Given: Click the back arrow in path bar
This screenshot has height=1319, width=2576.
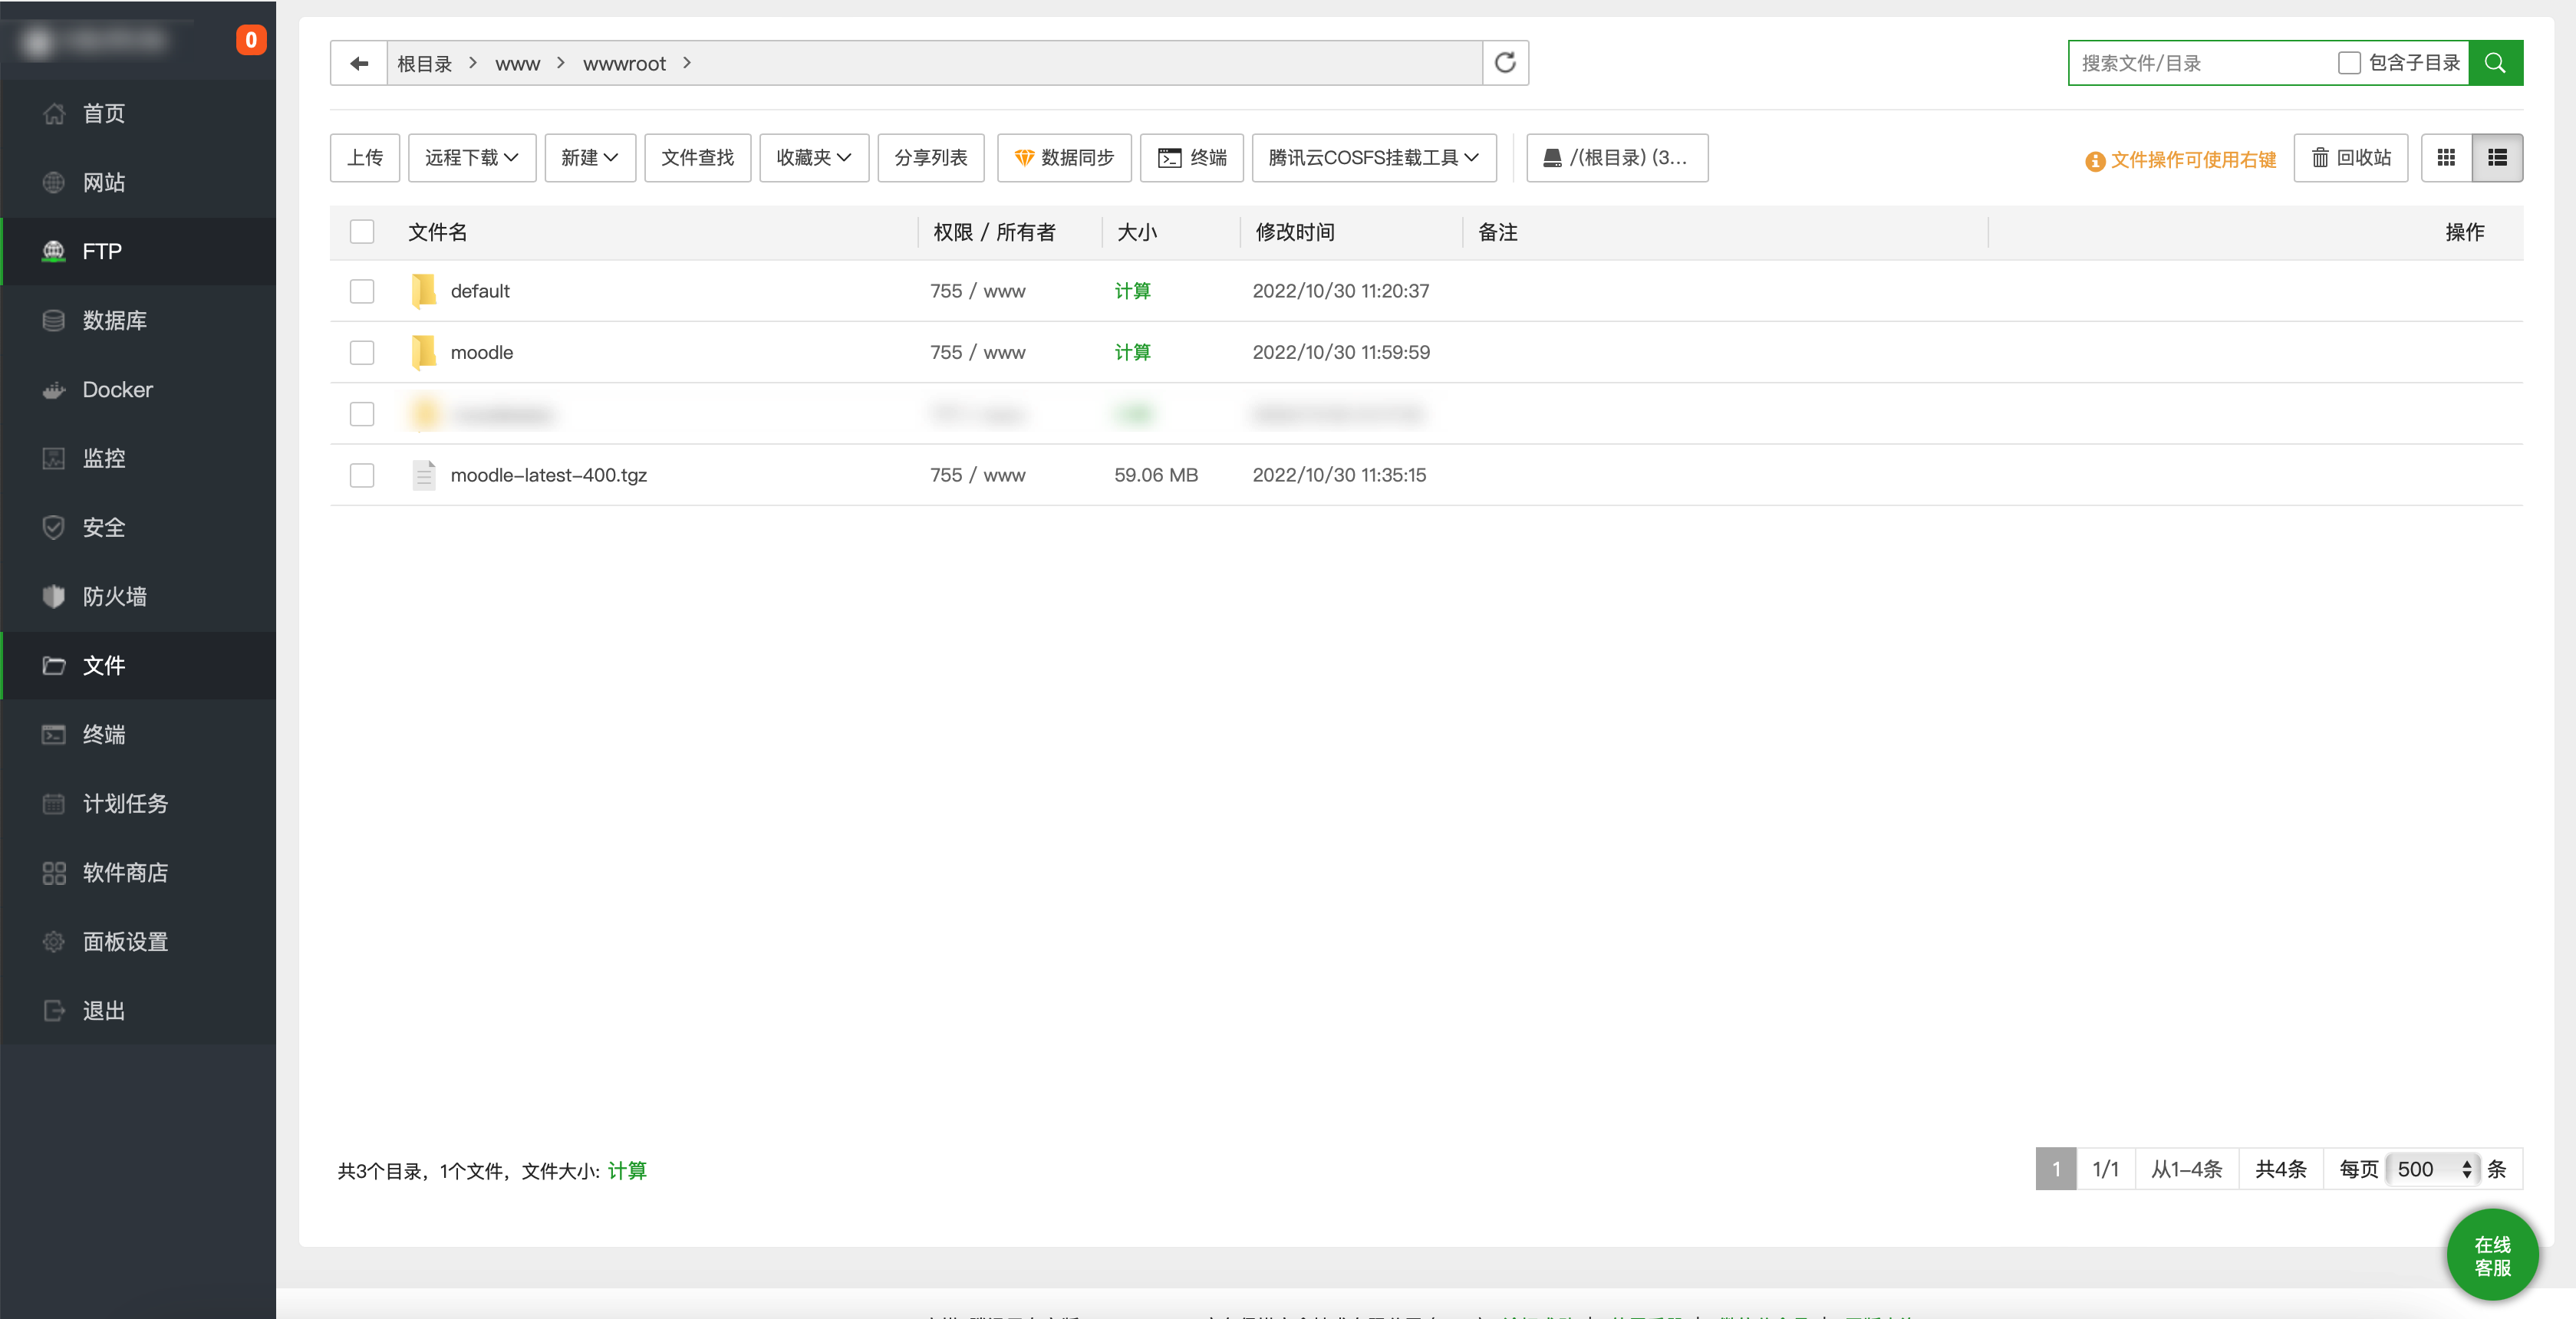Looking at the screenshot, I should [358, 63].
